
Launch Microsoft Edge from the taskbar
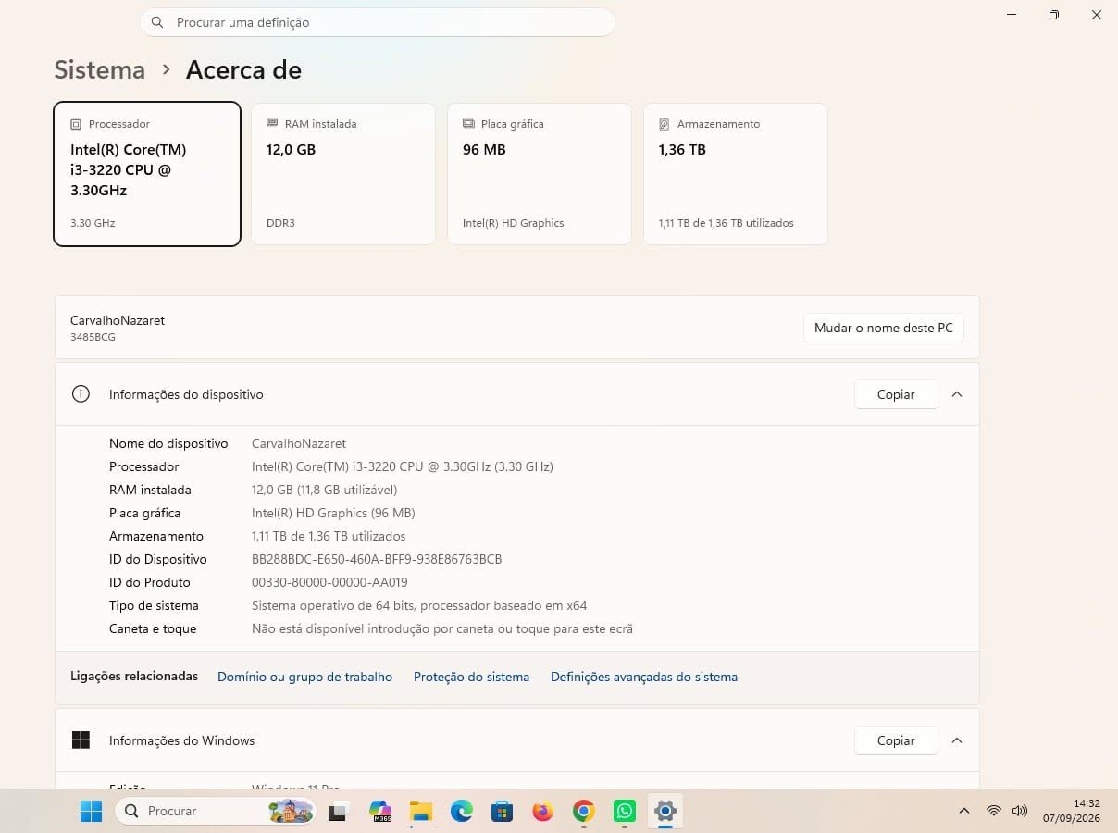click(462, 812)
